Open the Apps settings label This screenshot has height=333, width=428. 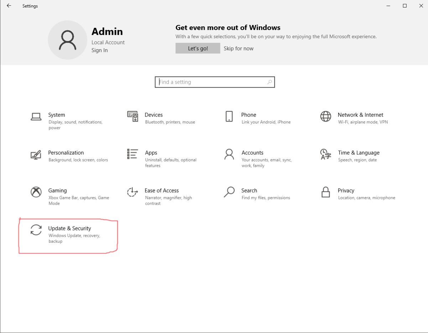coord(151,153)
